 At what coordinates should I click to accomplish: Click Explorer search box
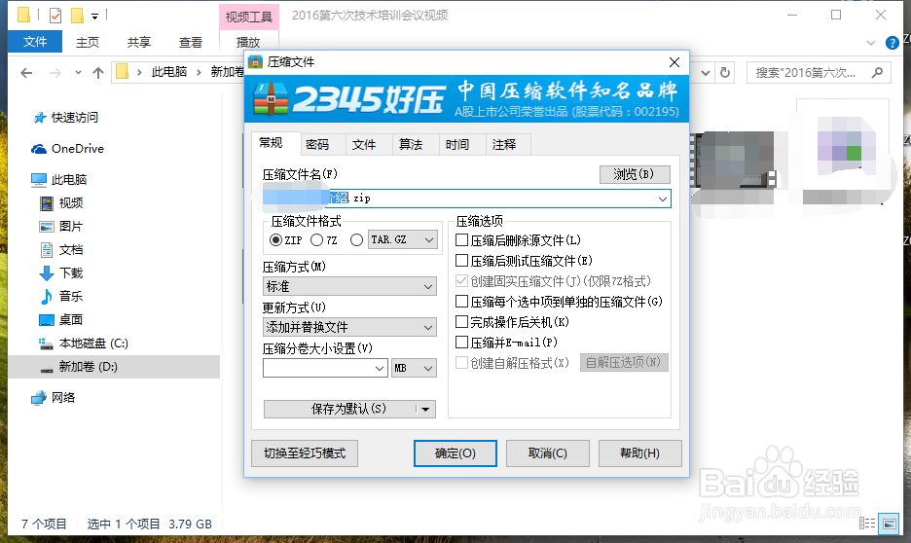tap(818, 73)
